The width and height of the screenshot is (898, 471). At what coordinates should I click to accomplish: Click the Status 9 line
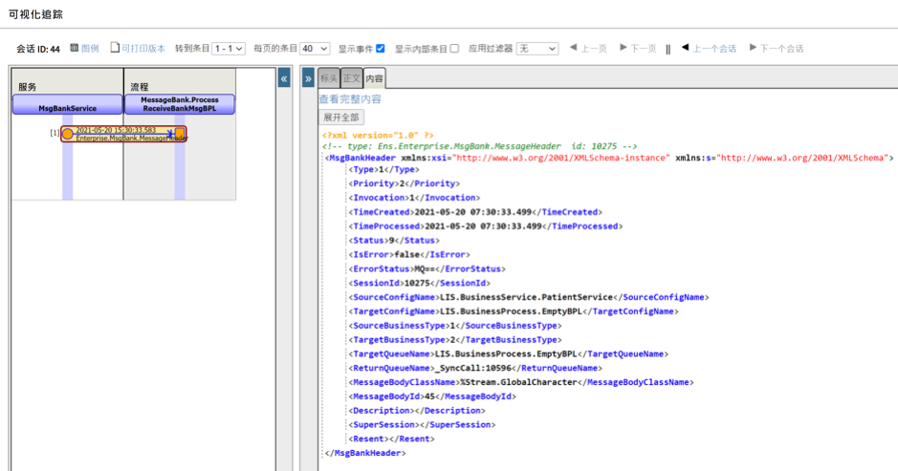tap(394, 241)
